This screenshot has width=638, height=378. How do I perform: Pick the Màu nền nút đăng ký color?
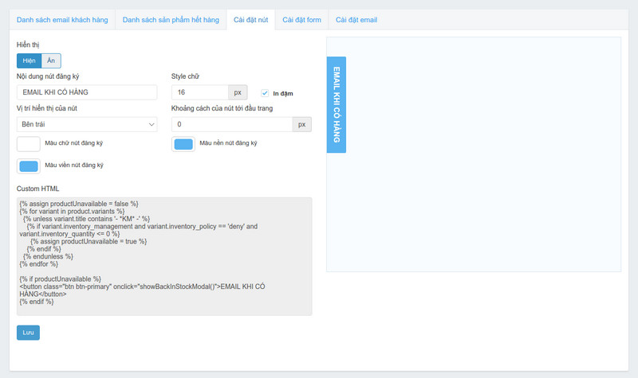tap(183, 144)
